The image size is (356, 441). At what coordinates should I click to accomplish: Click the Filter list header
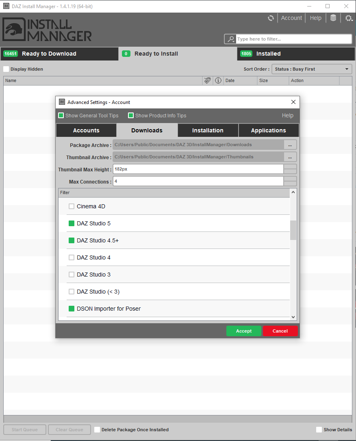pos(174,192)
